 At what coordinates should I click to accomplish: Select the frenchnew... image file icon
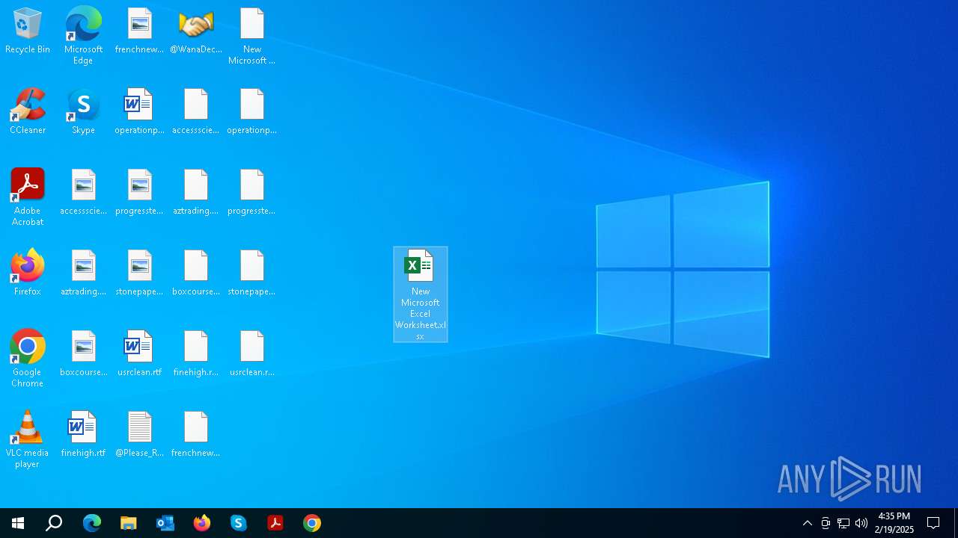click(139, 31)
